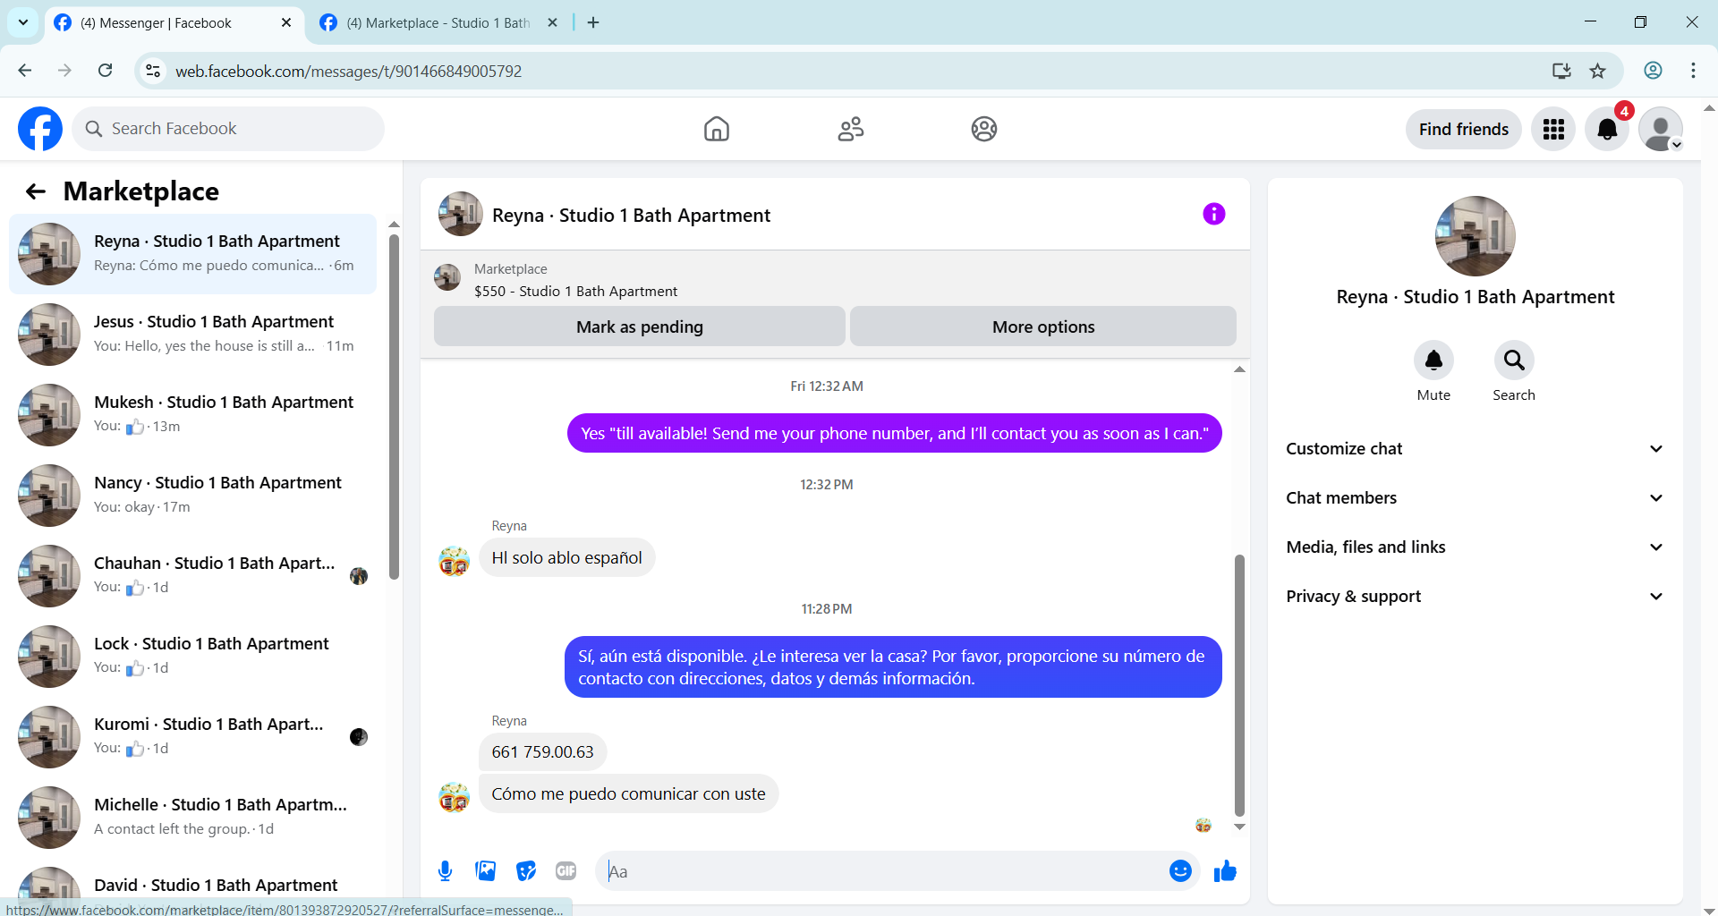The height and width of the screenshot is (916, 1718).
Task: Reload the page in browser toolbar
Action: point(106,71)
